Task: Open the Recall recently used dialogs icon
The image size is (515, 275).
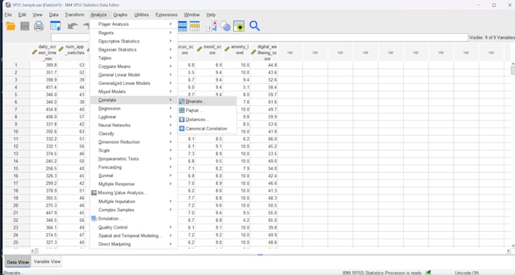Action: (x=55, y=26)
